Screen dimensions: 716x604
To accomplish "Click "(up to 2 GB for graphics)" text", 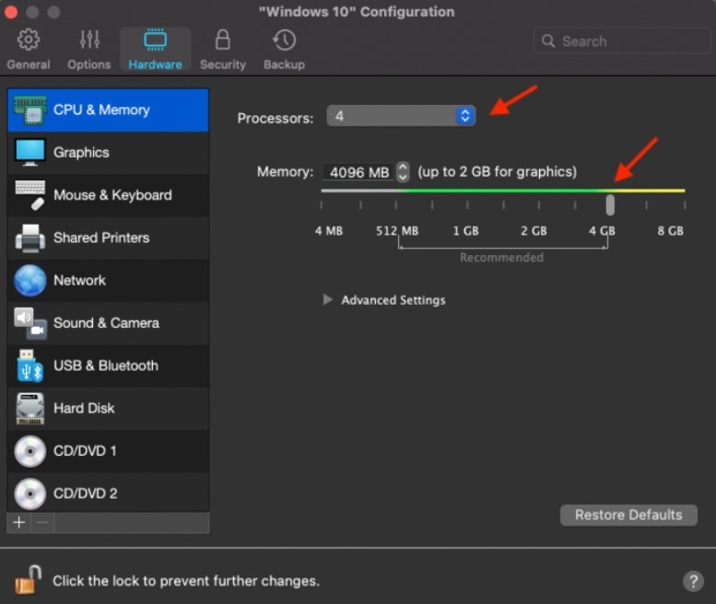I will point(497,172).
